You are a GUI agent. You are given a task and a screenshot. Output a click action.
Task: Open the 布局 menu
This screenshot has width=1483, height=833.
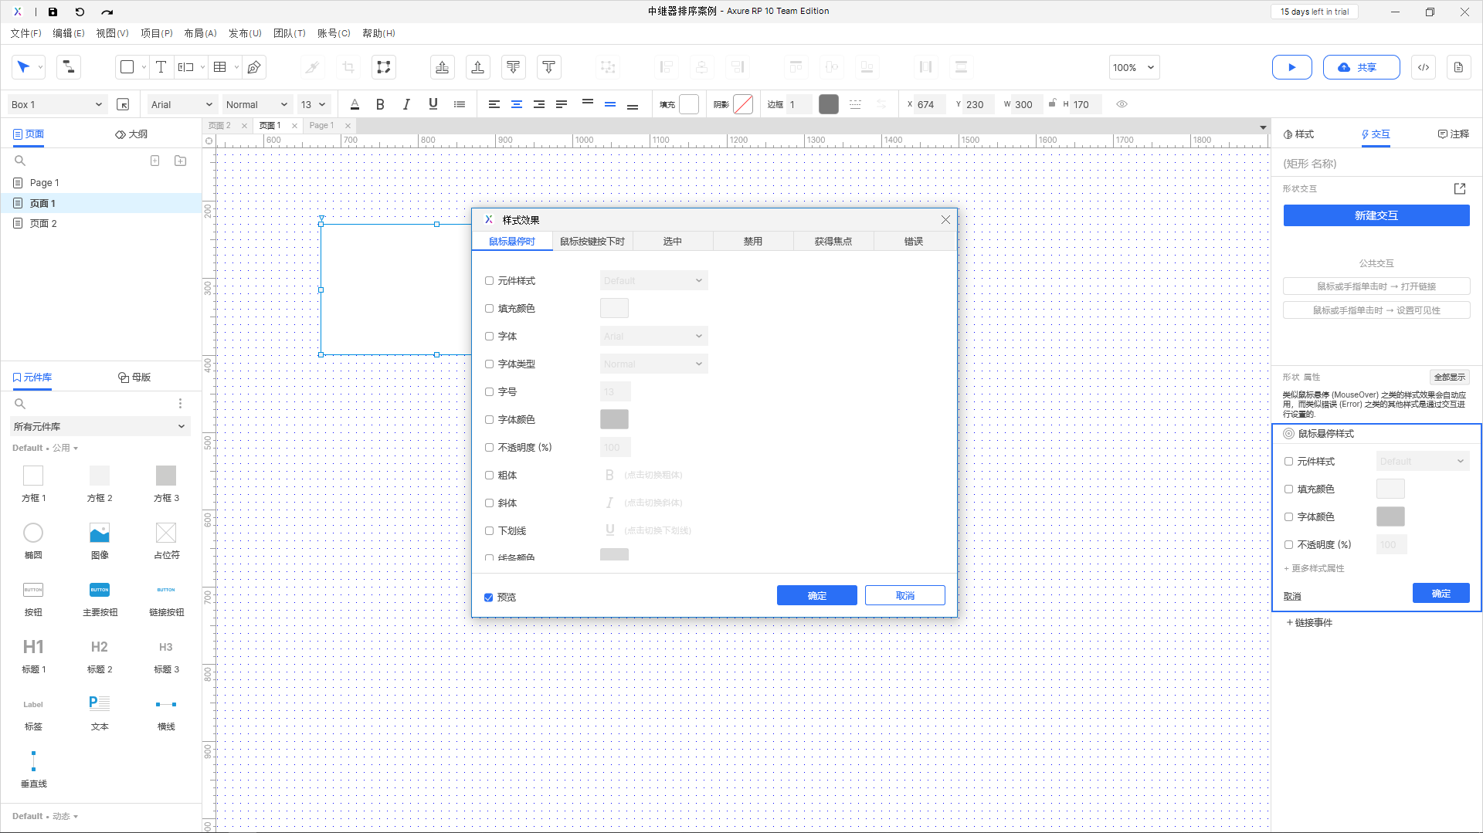coord(200,33)
